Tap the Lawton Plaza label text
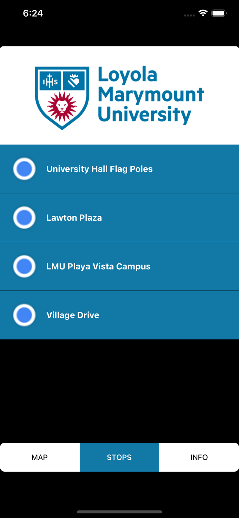The image size is (239, 518). pos(74,218)
